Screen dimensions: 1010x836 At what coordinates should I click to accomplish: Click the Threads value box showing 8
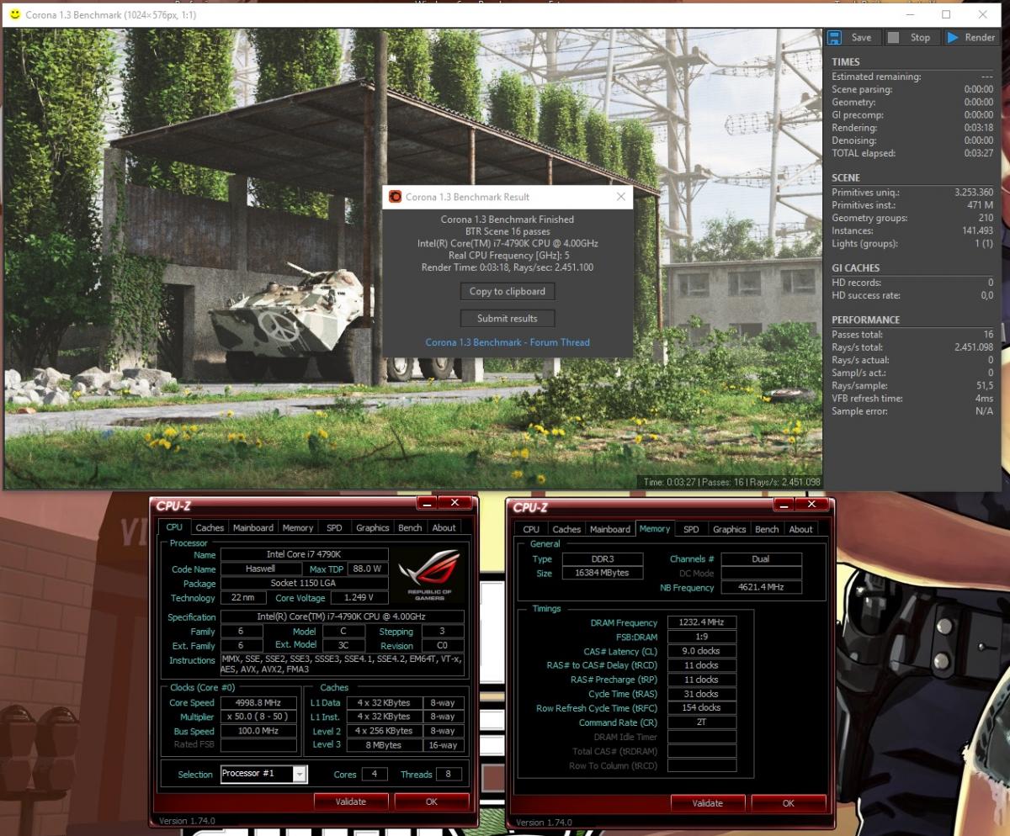point(449,774)
